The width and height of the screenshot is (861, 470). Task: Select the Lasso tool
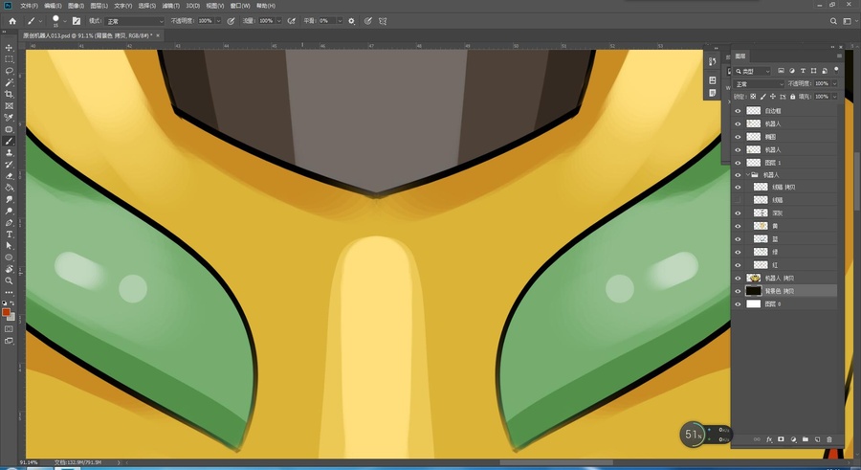point(9,71)
